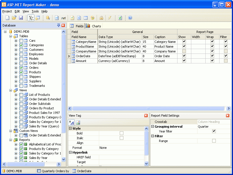
Task: Click the New Project toolbar icon
Action: [x=8, y=18]
